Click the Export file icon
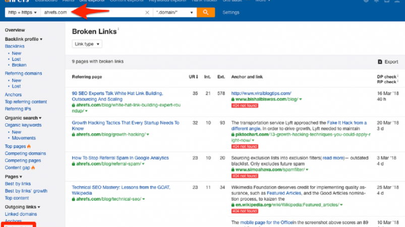 [380, 62]
